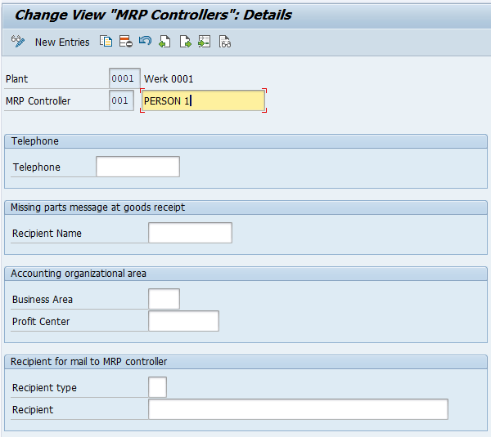491x437 pixels.
Task: Click the Werk 0001 plant description
Action: click(169, 78)
